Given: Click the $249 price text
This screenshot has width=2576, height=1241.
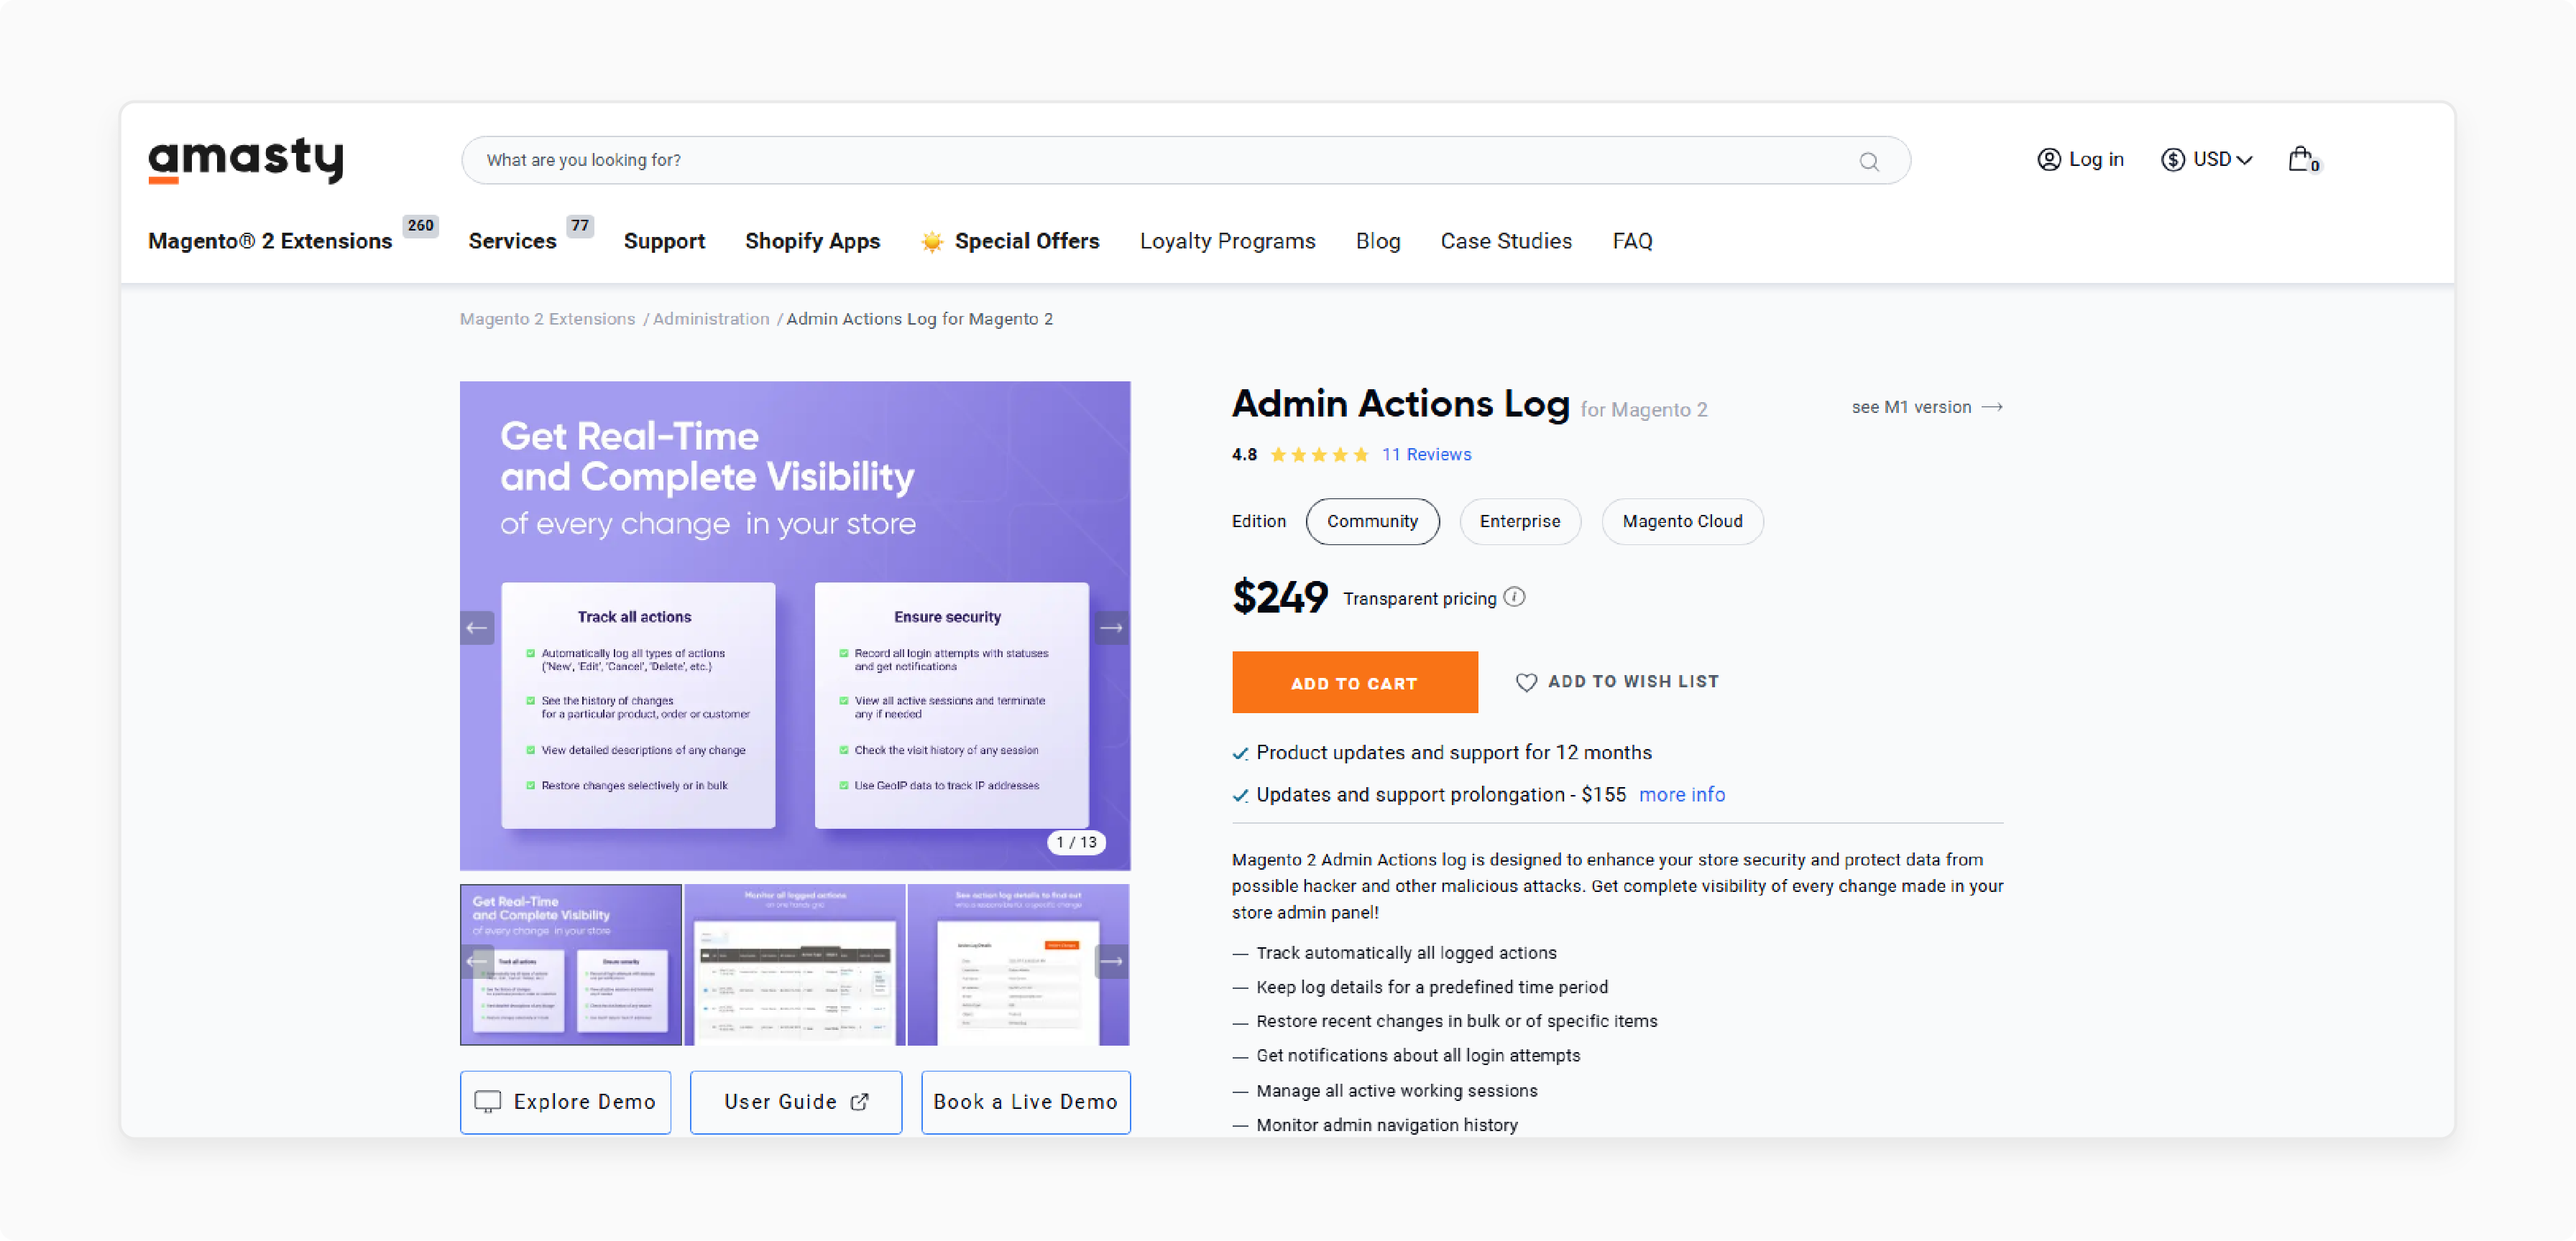Looking at the screenshot, I should pyautogui.click(x=1279, y=597).
